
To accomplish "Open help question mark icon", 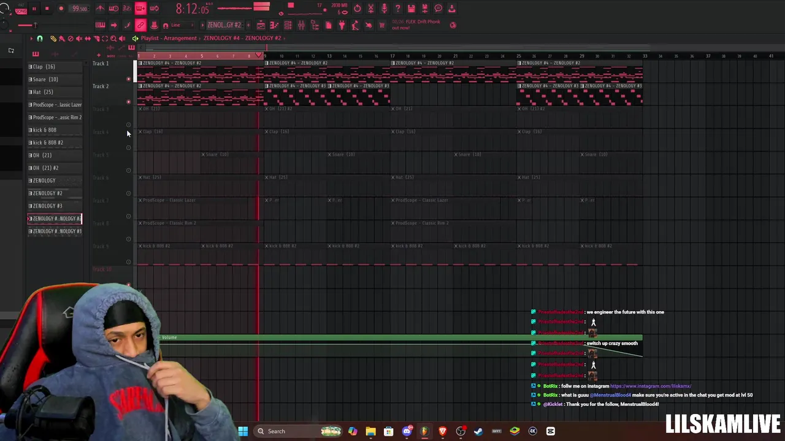I will (397, 9).
